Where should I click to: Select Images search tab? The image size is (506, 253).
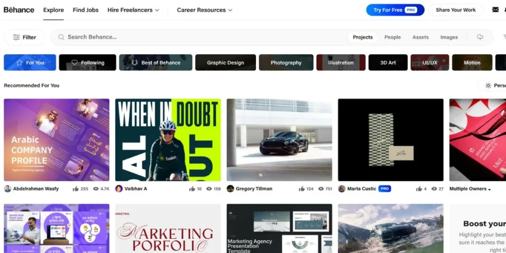coord(449,38)
